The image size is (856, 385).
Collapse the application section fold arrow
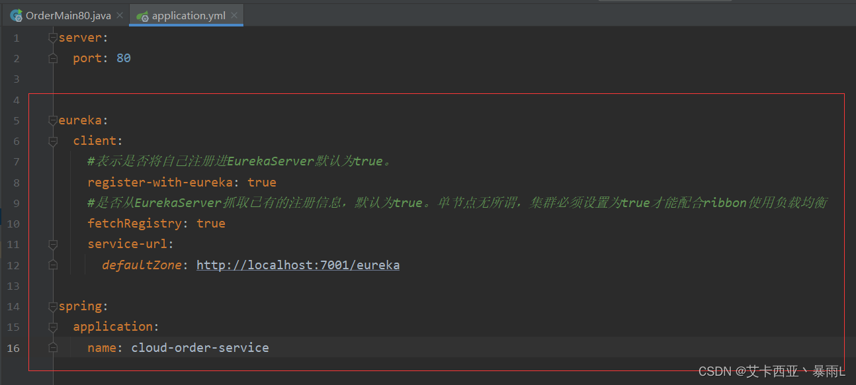(52, 327)
